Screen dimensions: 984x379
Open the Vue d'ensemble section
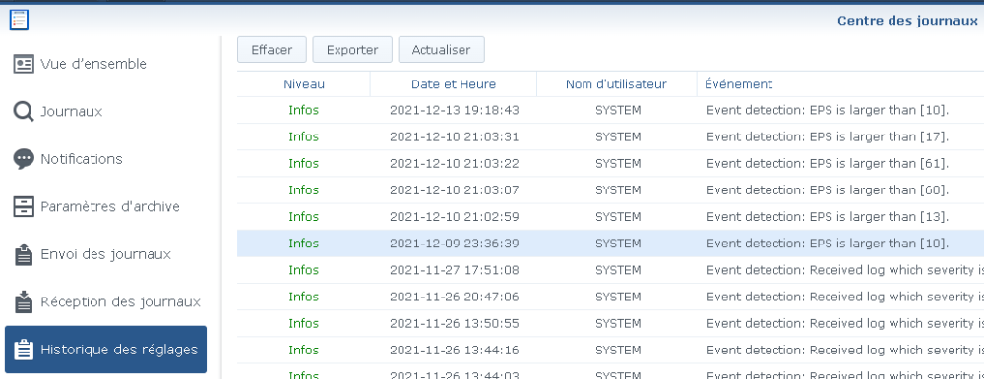point(105,64)
